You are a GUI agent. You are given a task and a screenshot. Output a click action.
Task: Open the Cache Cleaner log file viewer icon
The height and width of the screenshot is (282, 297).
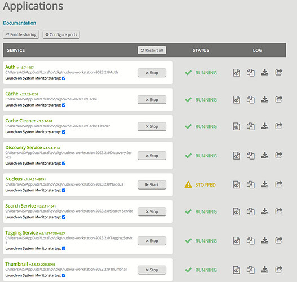(x=236, y=126)
